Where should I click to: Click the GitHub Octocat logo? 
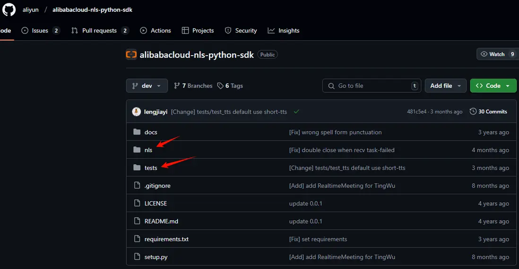9,10
